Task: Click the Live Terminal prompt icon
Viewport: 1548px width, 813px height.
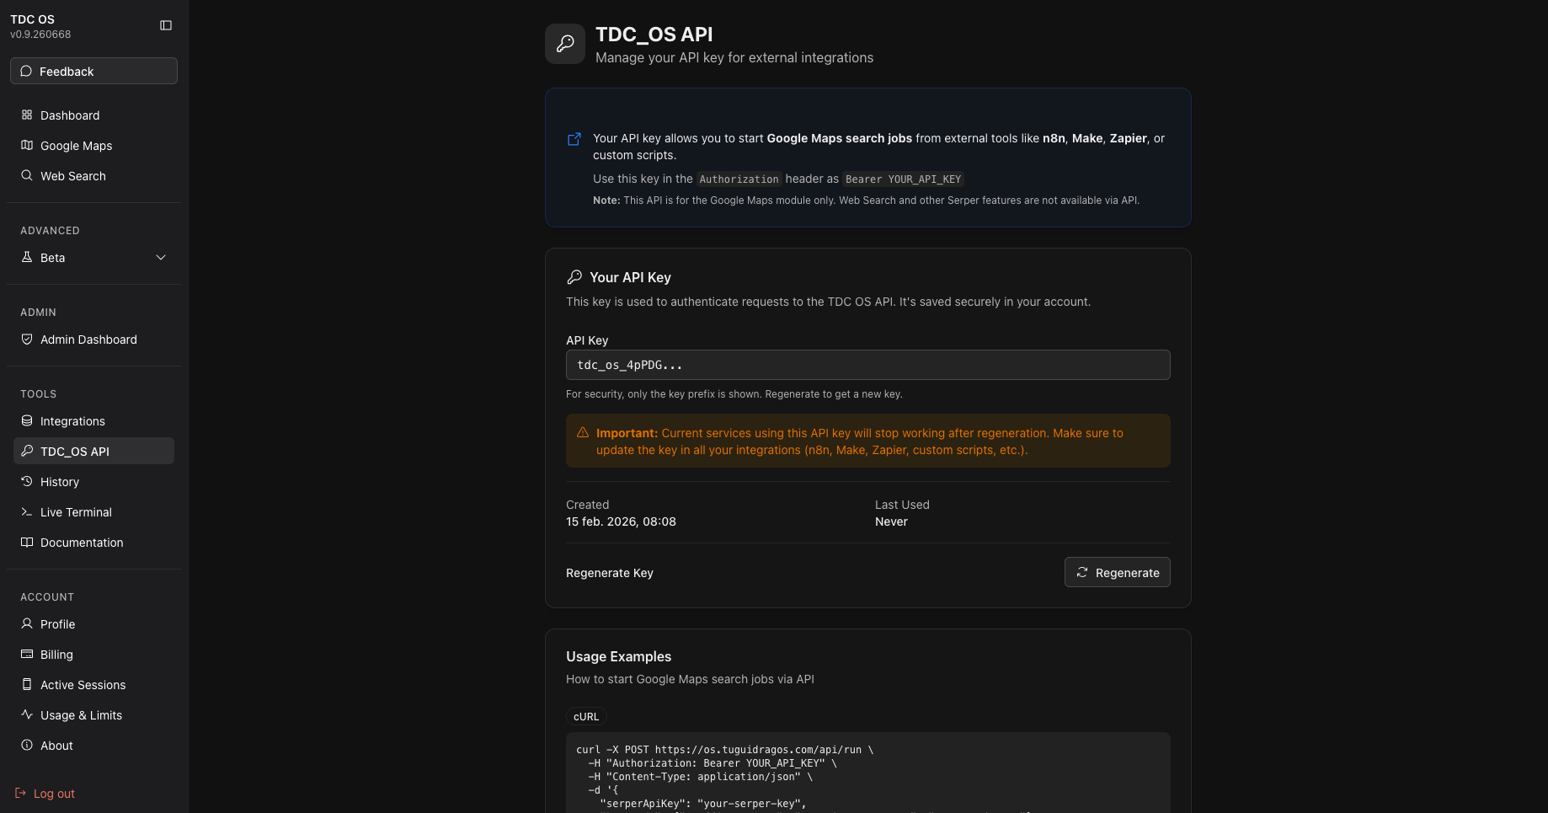Action: (x=27, y=511)
